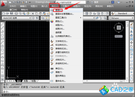Select the Line tool in draw toolbar

pyautogui.click(x=2, y=24)
